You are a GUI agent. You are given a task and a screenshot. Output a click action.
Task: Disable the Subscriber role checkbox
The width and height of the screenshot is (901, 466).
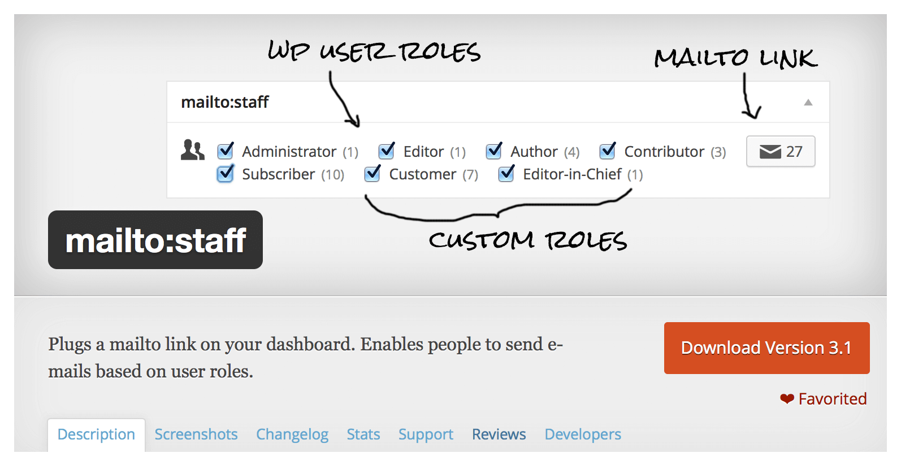coord(226,173)
